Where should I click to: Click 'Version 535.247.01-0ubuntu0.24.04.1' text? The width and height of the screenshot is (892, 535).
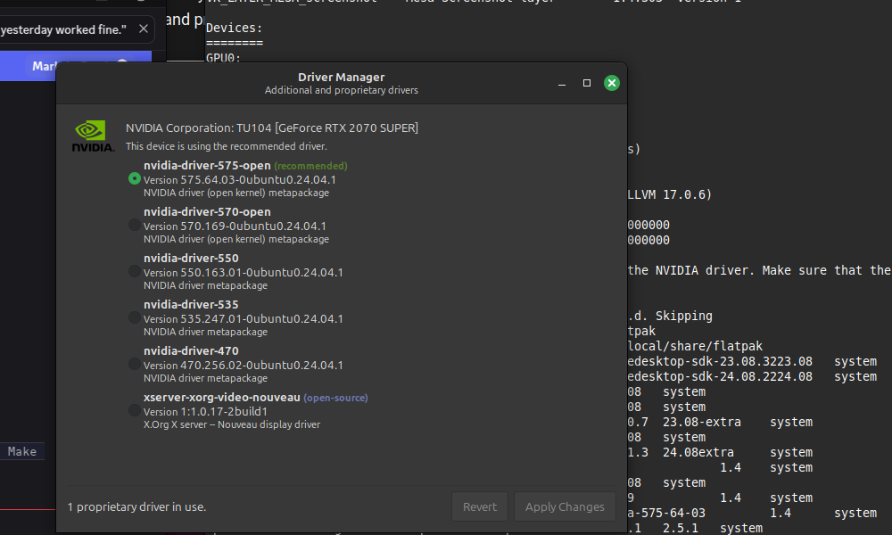(244, 319)
